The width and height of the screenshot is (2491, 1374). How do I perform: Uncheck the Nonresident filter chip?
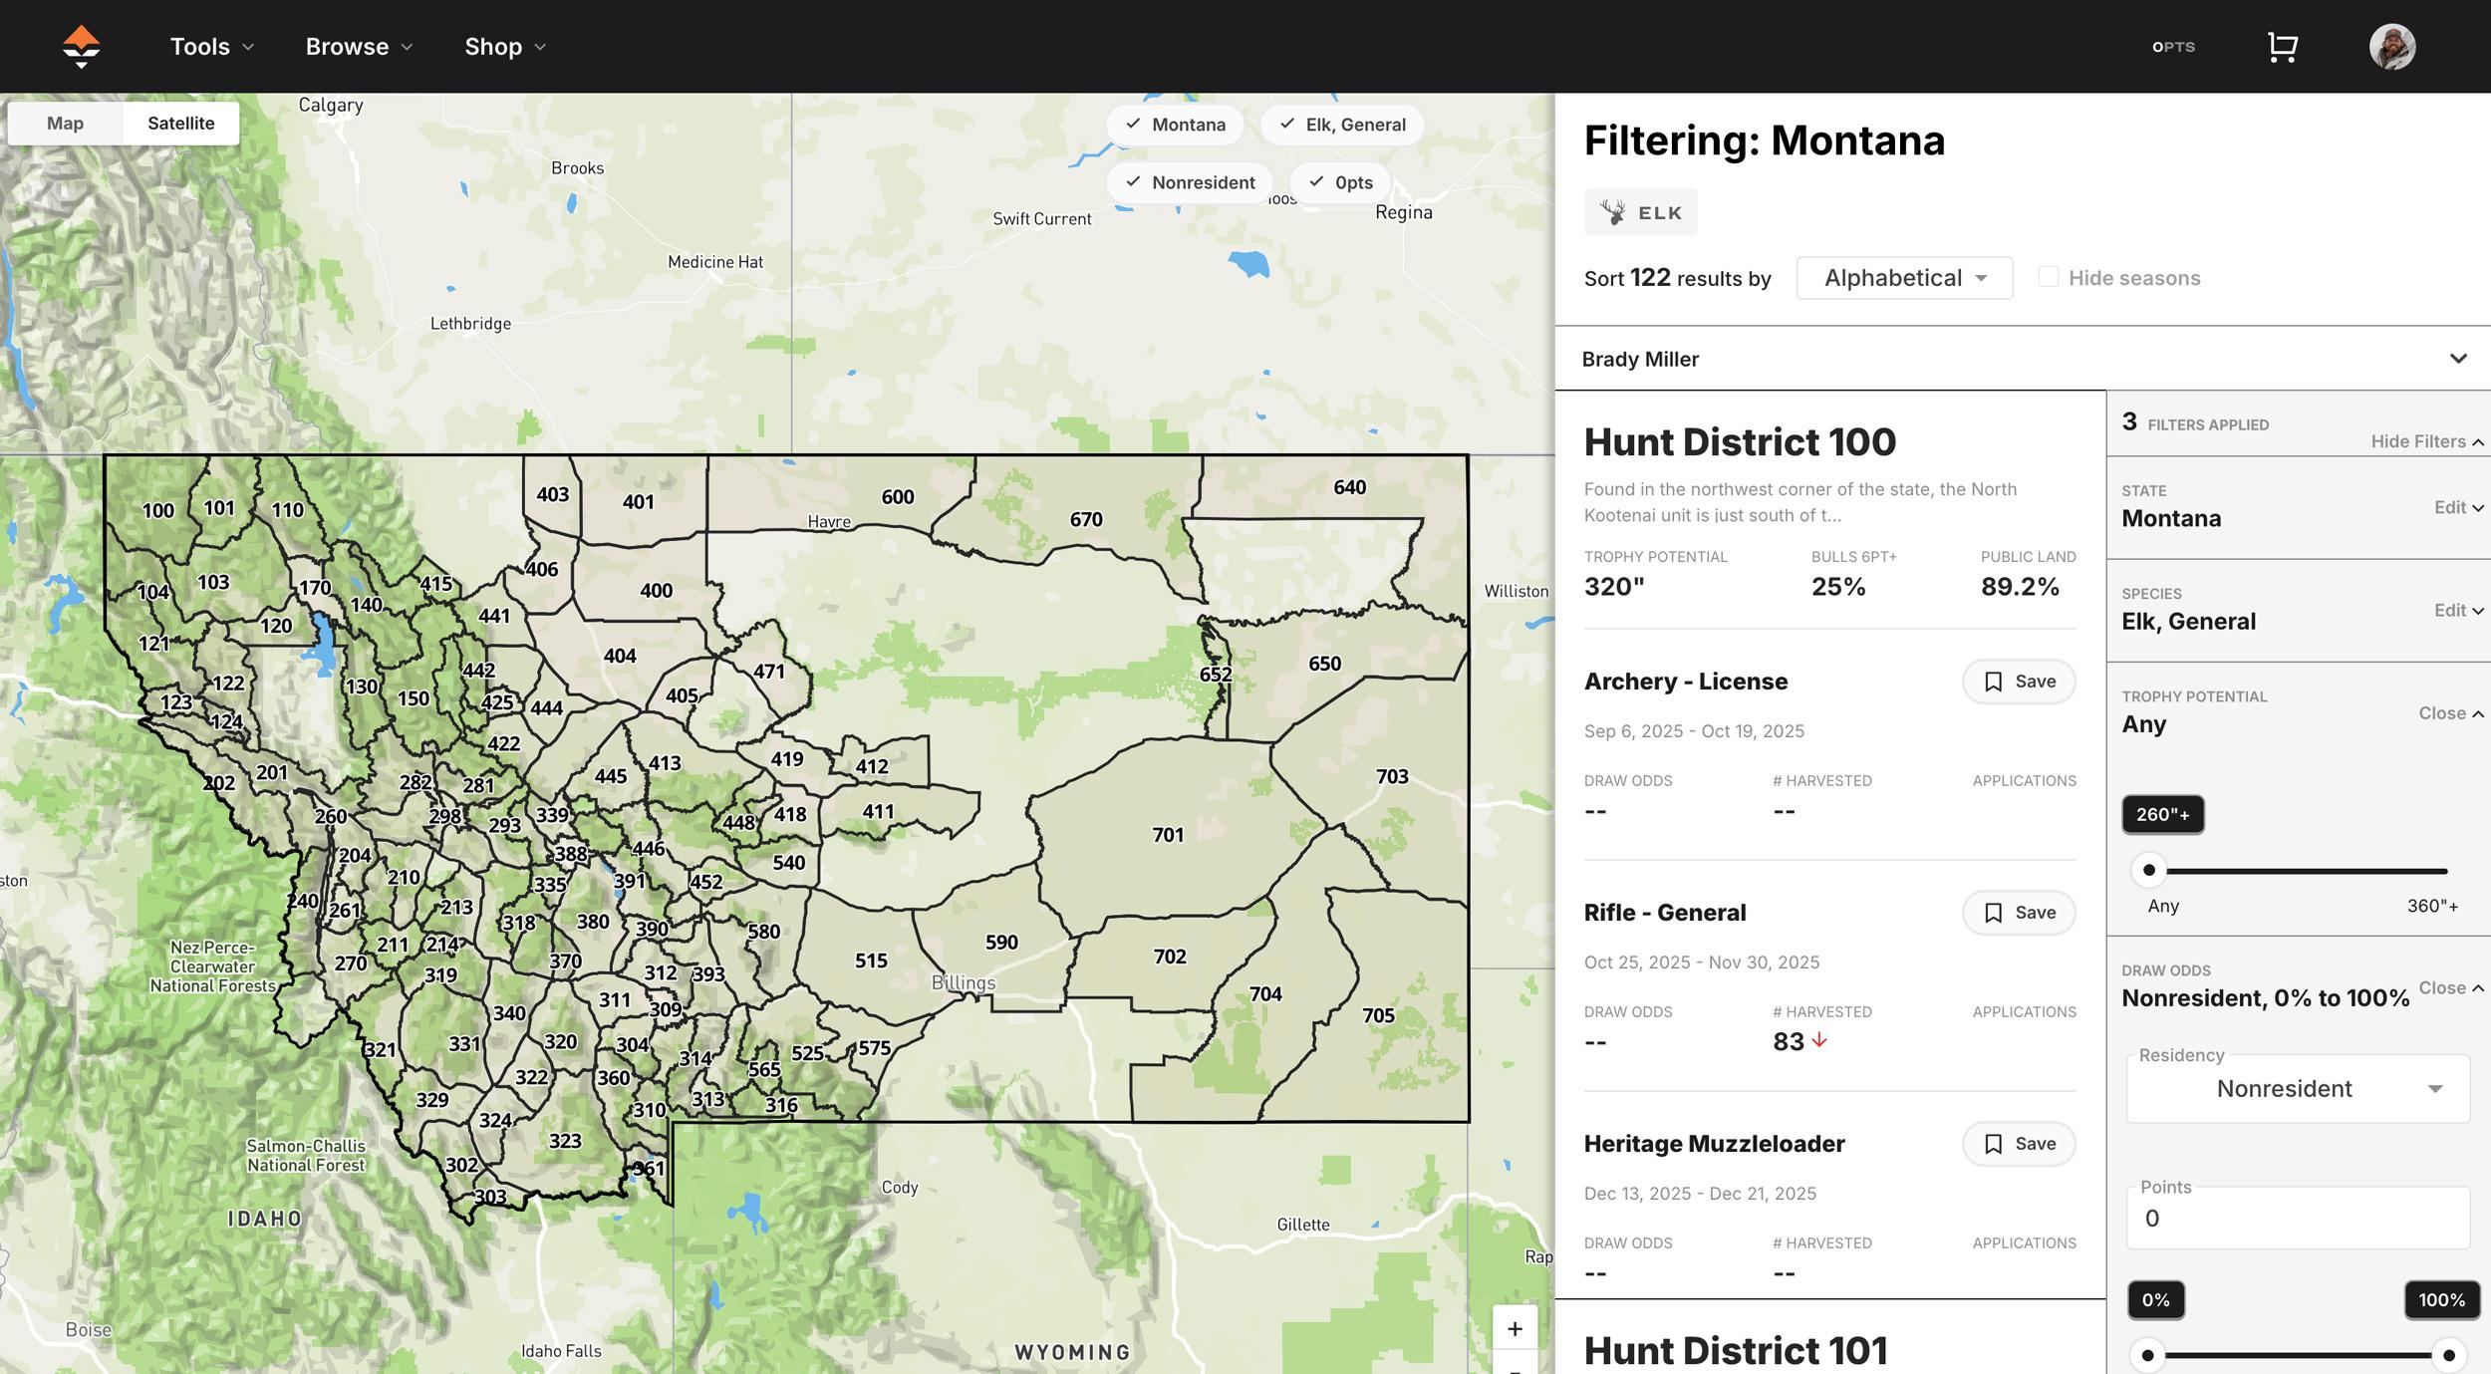(1189, 182)
